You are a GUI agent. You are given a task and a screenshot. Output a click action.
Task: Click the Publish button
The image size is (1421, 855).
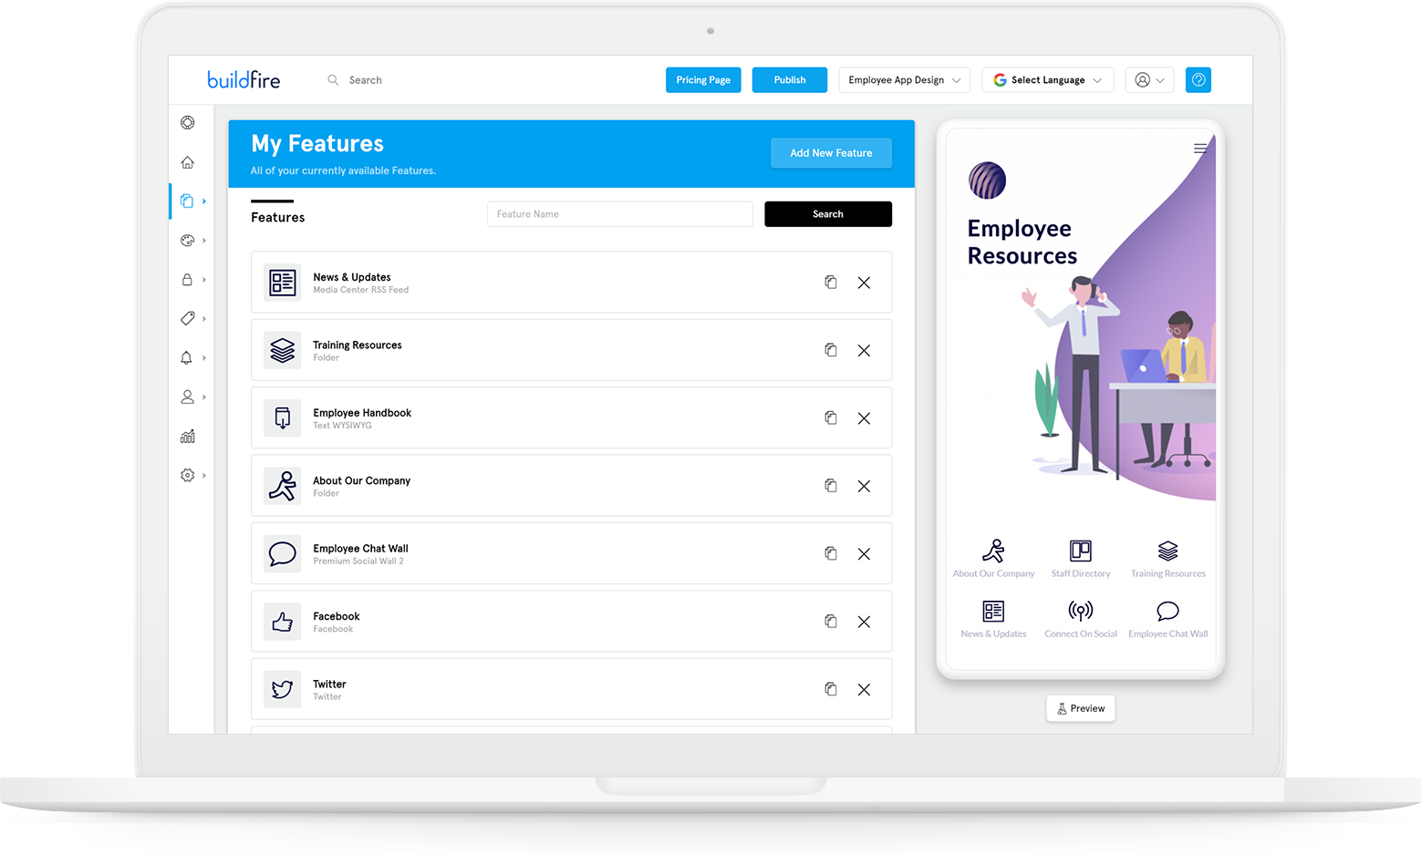click(x=788, y=79)
